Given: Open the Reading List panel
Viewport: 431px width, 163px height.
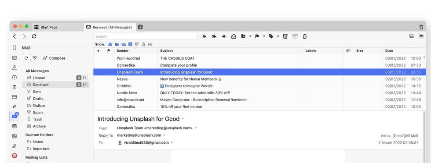Looking at the screenshot, I should click(x=15, y=58).
